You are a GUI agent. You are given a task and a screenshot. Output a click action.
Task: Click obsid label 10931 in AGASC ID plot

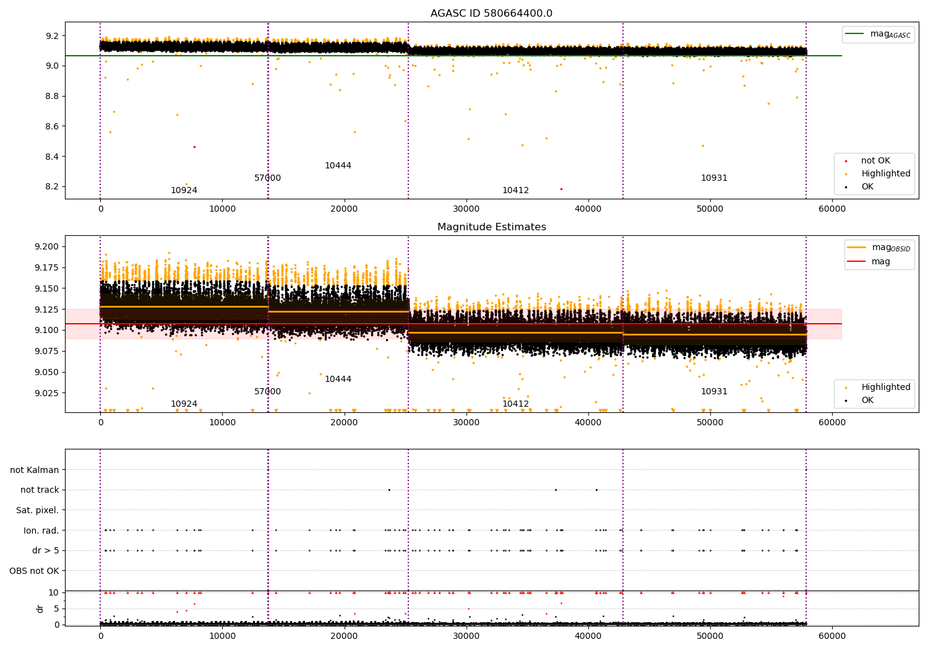714,178
